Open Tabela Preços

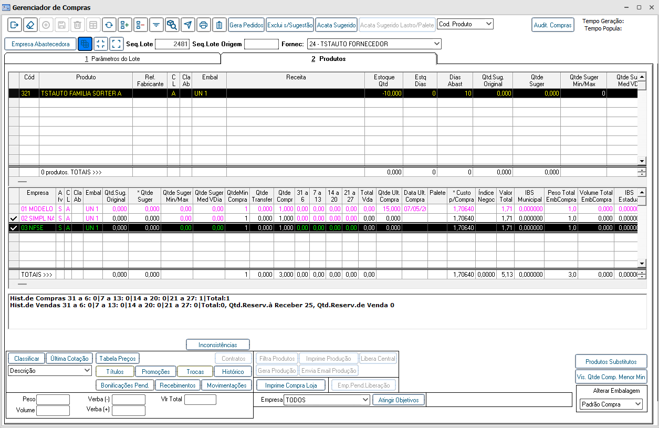(118, 359)
